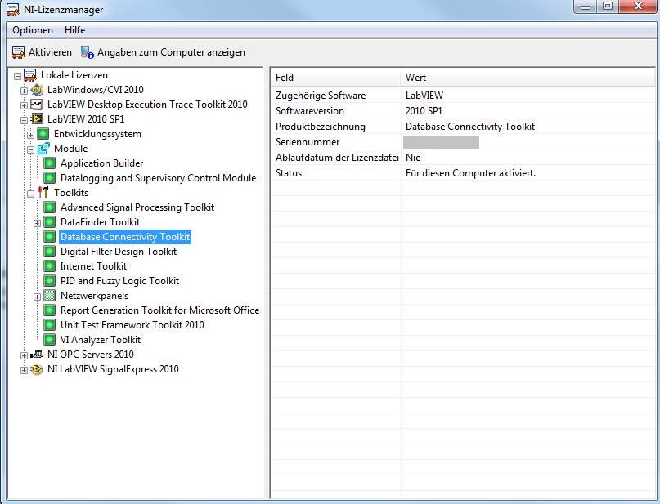Maximize the NI-Lizenzmanager window
The height and width of the screenshot is (504, 660).
(608, 7)
